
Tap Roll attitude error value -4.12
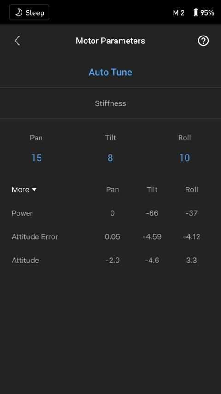(192, 236)
